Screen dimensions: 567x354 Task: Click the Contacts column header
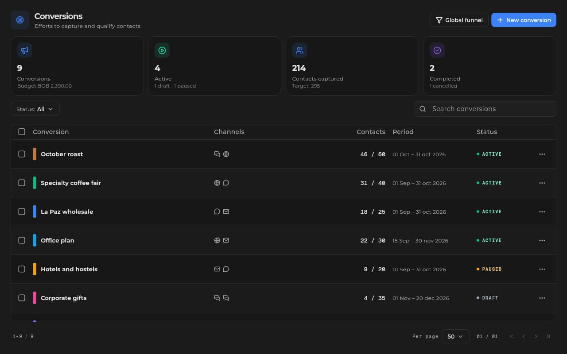click(371, 132)
